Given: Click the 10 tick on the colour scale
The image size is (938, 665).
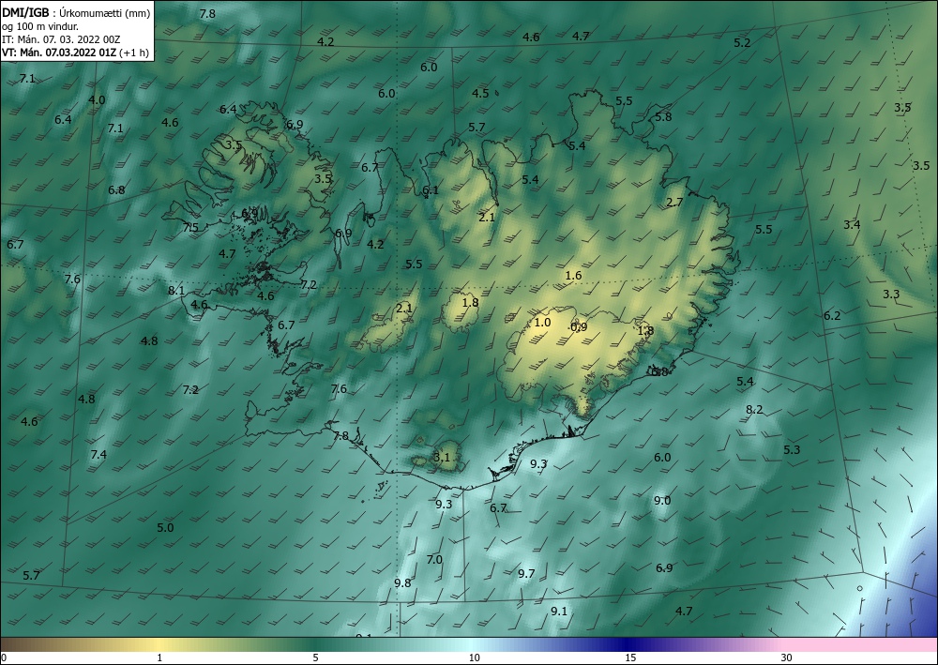Looking at the screenshot, I should (x=474, y=657).
